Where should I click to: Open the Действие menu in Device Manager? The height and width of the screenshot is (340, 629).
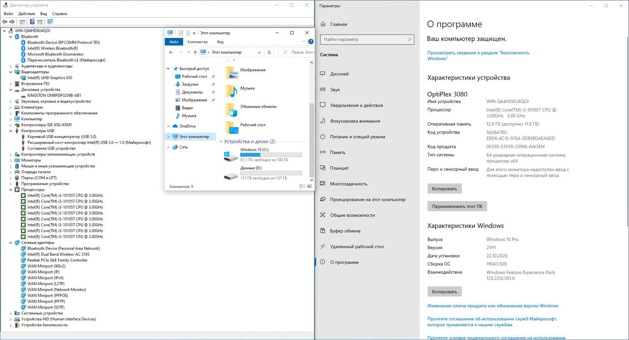click(27, 14)
